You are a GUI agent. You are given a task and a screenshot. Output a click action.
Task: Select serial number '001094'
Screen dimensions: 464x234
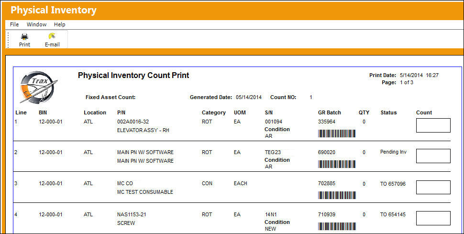[274, 122]
